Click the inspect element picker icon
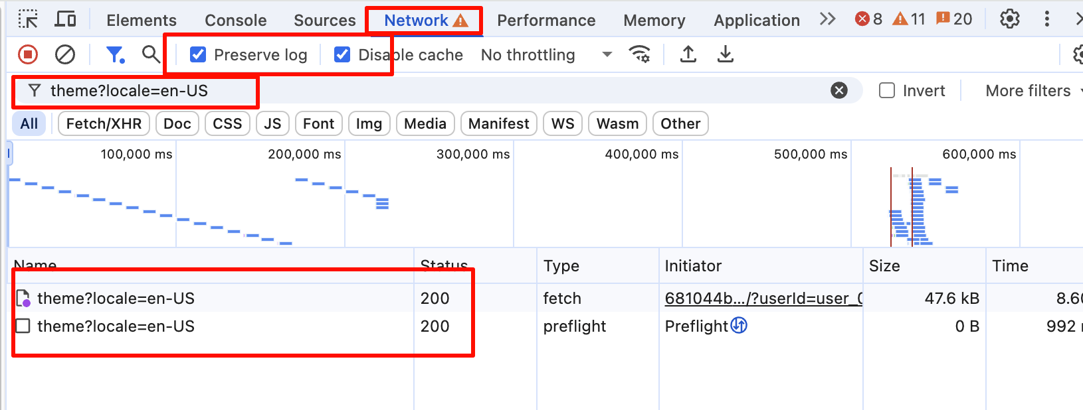Screen dimensions: 1083x410 28,20
